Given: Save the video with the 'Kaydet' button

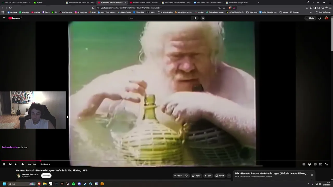Looking at the screenshot, I should (220, 176).
